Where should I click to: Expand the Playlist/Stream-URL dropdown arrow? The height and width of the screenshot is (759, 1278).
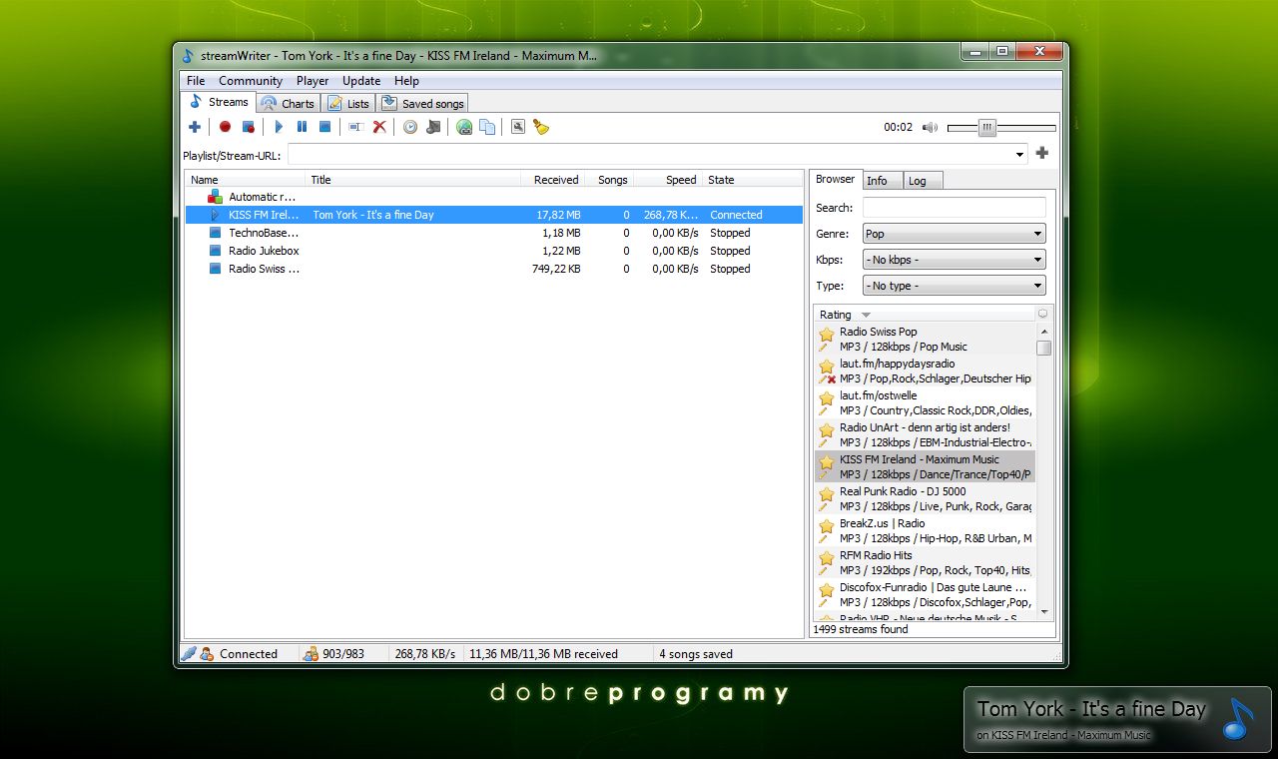[x=1019, y=154]
